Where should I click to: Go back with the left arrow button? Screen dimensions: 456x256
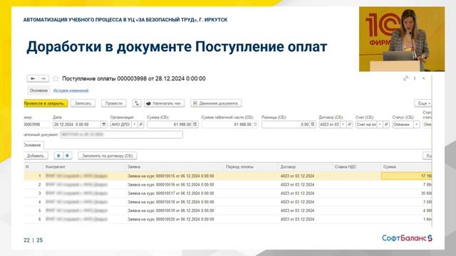pos(33,79)
